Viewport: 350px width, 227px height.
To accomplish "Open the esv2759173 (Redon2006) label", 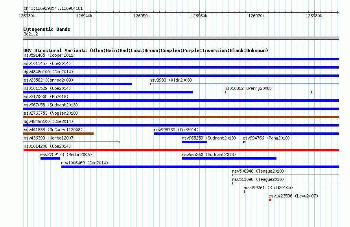I will point(66,154).
